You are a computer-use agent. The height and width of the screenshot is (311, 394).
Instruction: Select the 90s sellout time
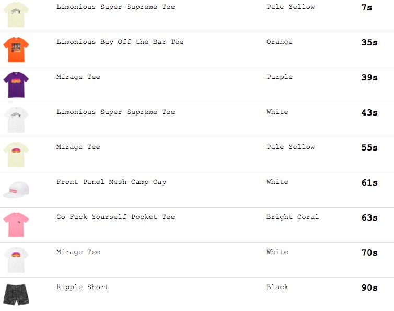coord(369,287)
